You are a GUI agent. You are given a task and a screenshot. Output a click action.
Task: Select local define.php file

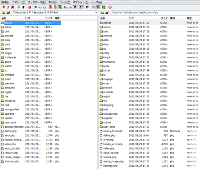pos(31,131)
